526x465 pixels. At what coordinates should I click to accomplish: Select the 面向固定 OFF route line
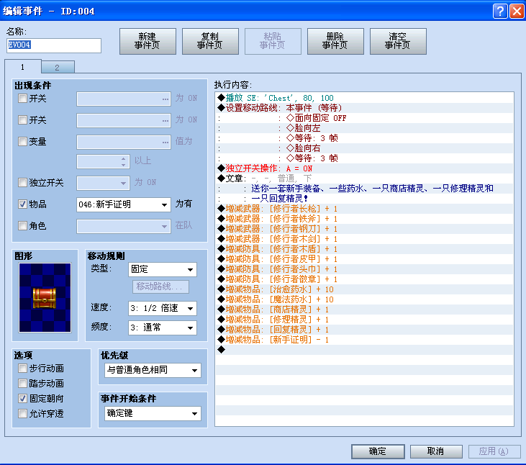tap(364, 118)
